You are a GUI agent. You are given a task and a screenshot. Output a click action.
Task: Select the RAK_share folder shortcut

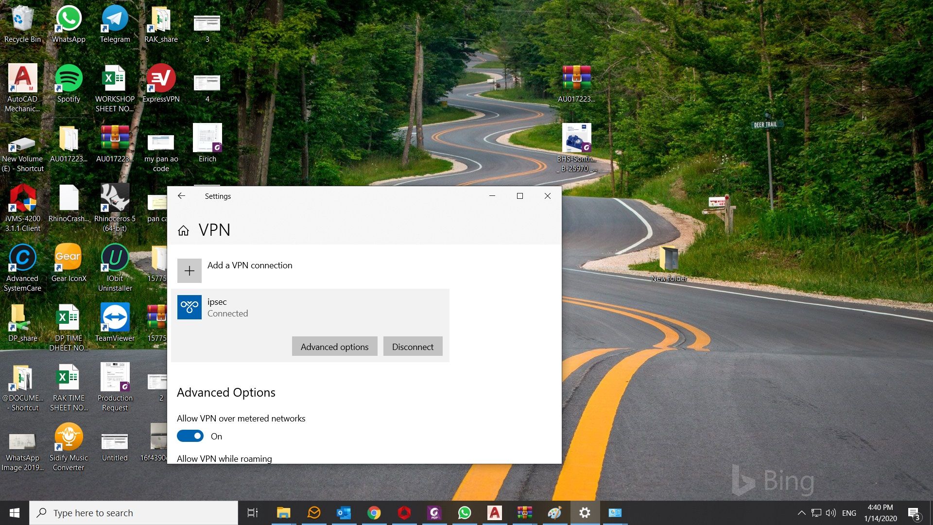[x=161, y=24]
